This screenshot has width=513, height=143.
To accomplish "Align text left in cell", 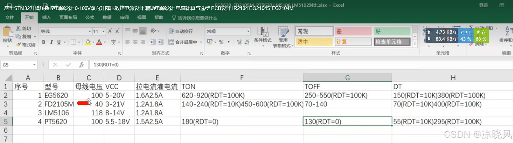I will click(x=127, y=42).
